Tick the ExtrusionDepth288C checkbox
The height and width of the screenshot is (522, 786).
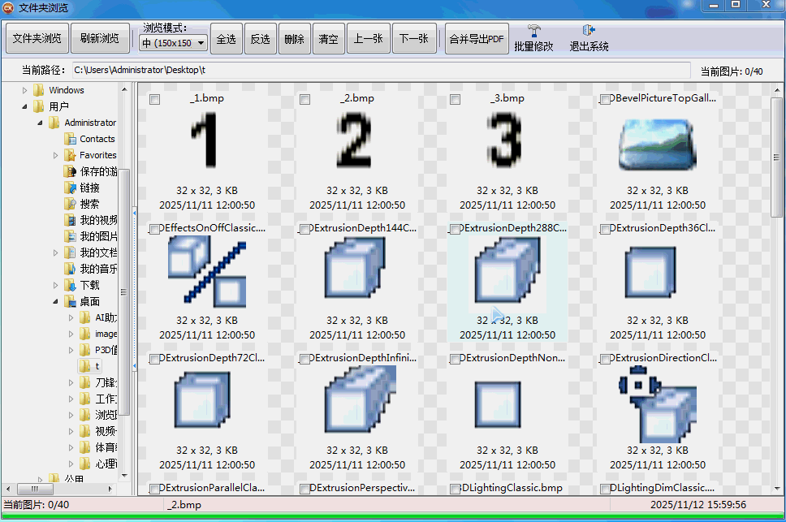pyautogui.click(x=456, y=230)
